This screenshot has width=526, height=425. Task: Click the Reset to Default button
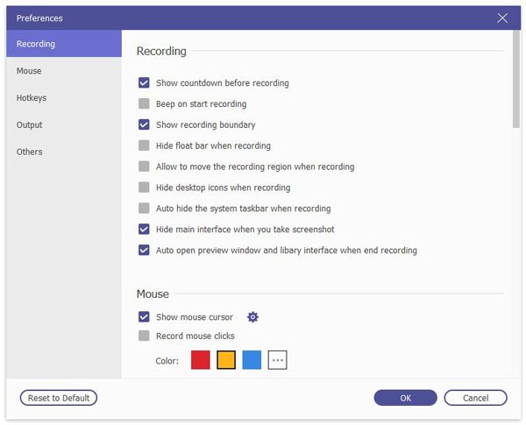(x=59, y=398)
